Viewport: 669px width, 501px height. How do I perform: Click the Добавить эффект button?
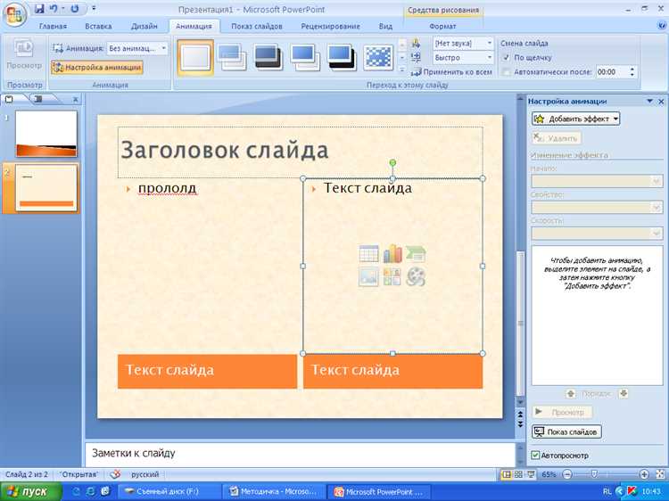pyautogui.click(x=575, y=119)
